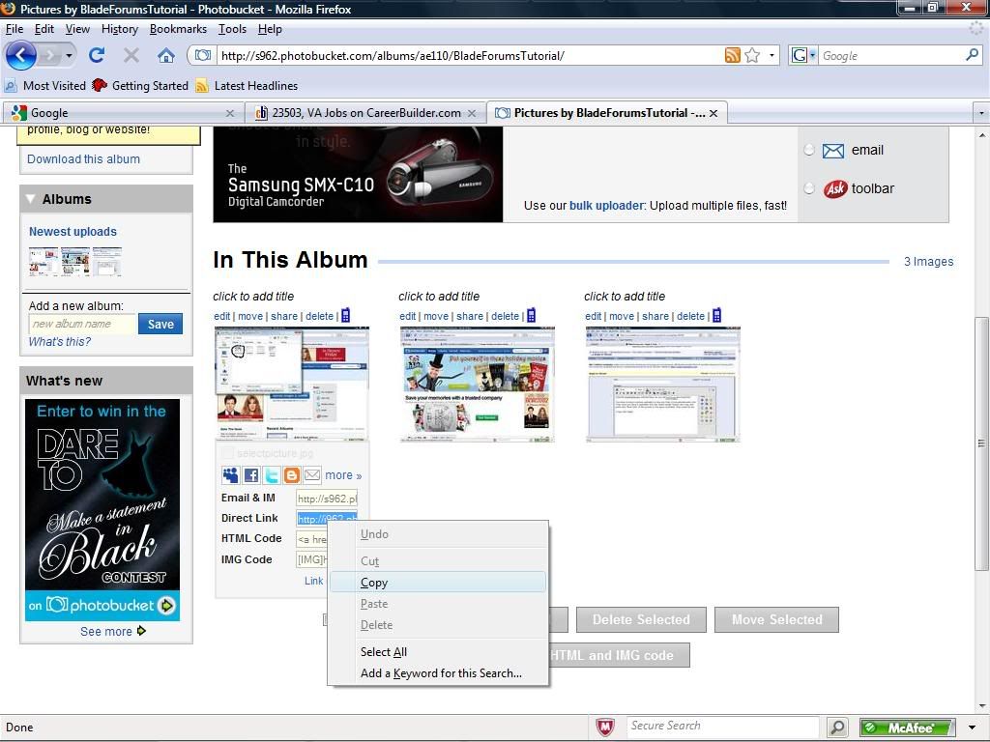Click share link above first image
The height and width of the screenshot is (742, 990).
point(284,316)
